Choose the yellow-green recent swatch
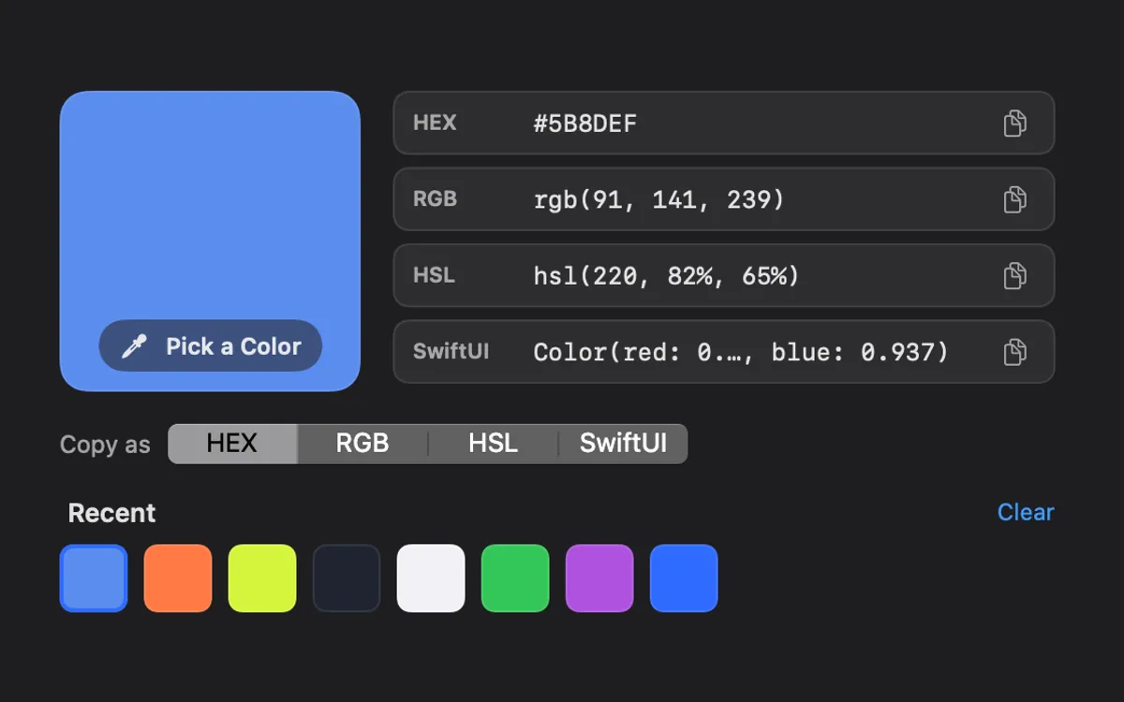1124x702 pixels. click(x=262, y=578)
